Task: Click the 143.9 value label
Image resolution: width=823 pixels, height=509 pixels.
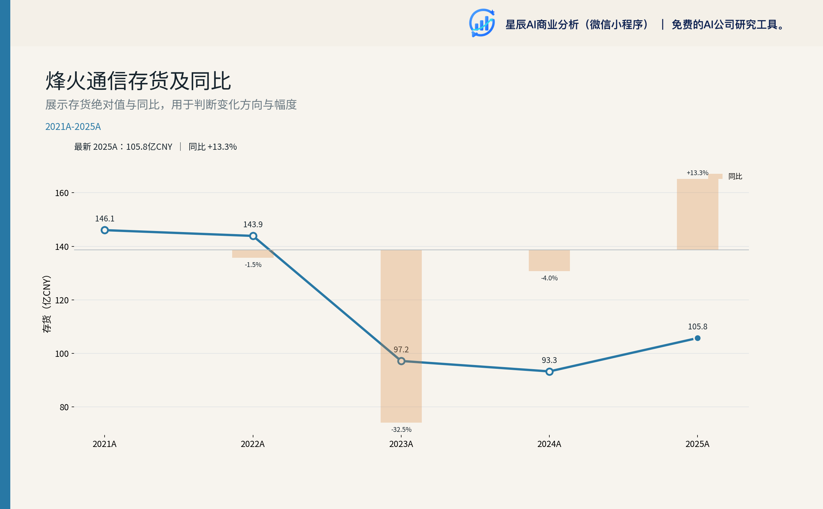Action: click(x=253, y=225)
